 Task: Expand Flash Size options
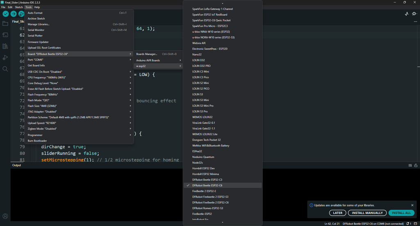click(79, 106)
